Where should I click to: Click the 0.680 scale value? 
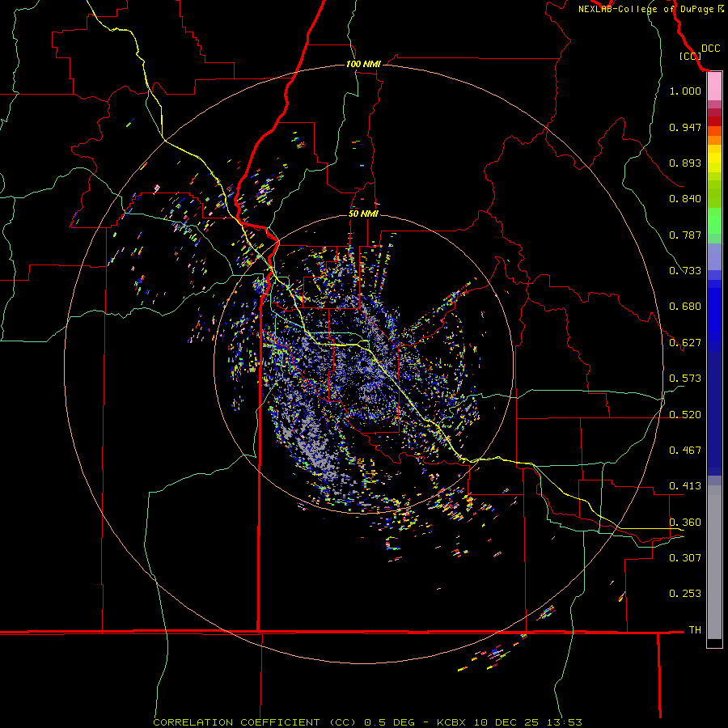pyautogui.click(x=685, y=307)
